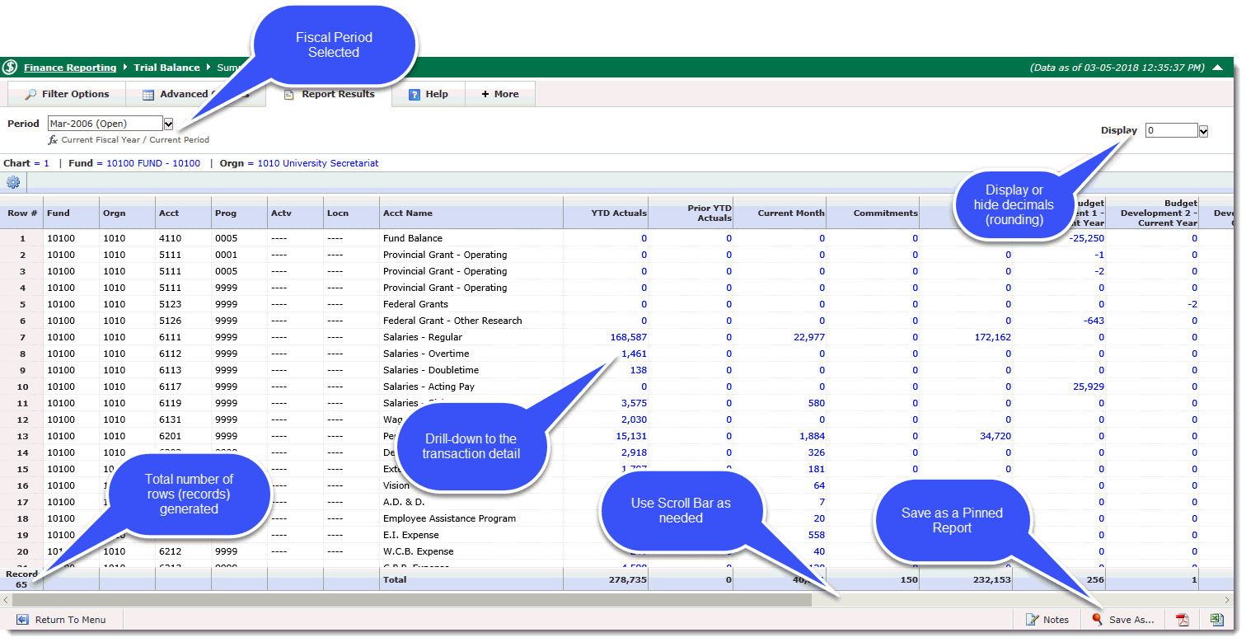Viewport: 1246px width, 642px height.
Task: Drill down on Salaries - Regular YTD 168,587
Action: point(626,337)
